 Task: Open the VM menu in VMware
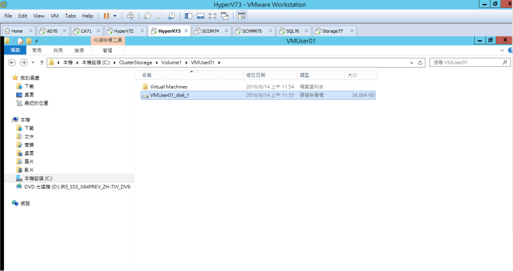(55, 15)
